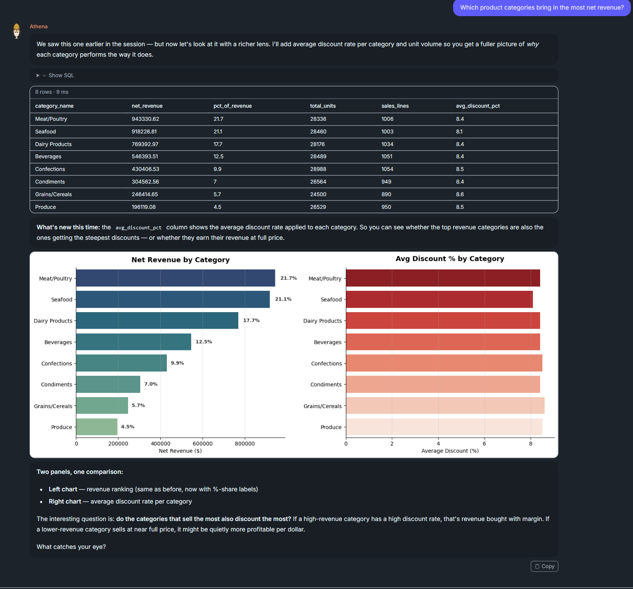Click the pct_of_revenue column header

tap(233, 106)
